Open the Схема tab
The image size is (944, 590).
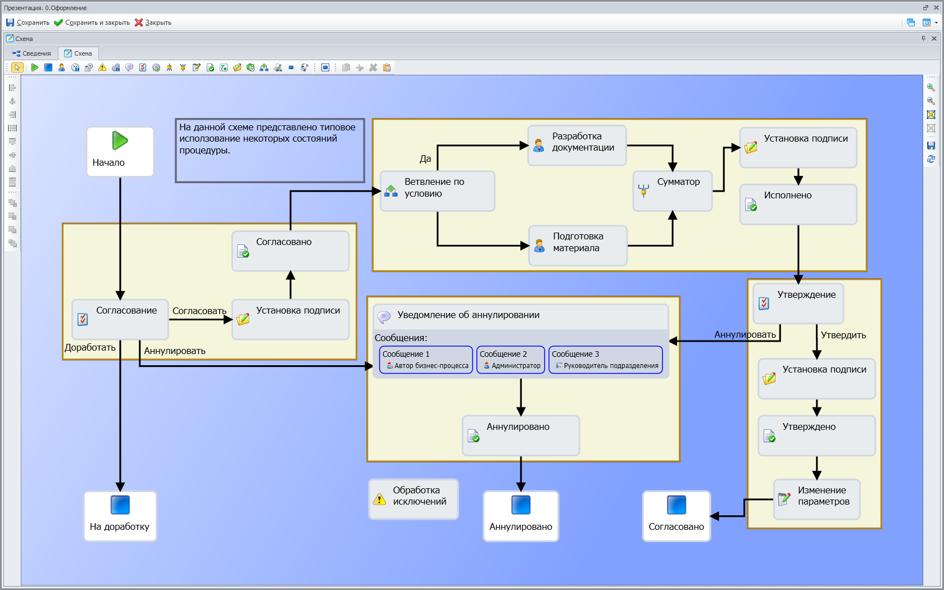coord(78,53)
